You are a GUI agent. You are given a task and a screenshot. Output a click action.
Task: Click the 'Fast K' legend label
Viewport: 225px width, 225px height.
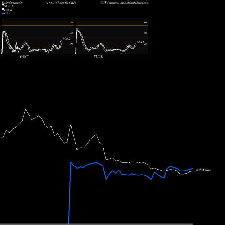pyautogui.click(x=9, y=10)
